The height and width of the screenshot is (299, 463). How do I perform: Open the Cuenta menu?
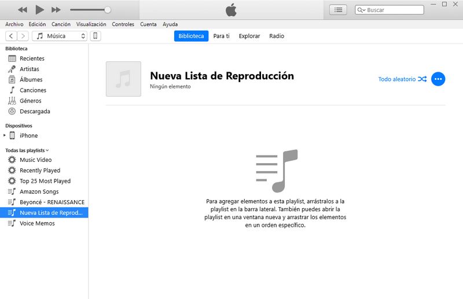pos(148,24)
